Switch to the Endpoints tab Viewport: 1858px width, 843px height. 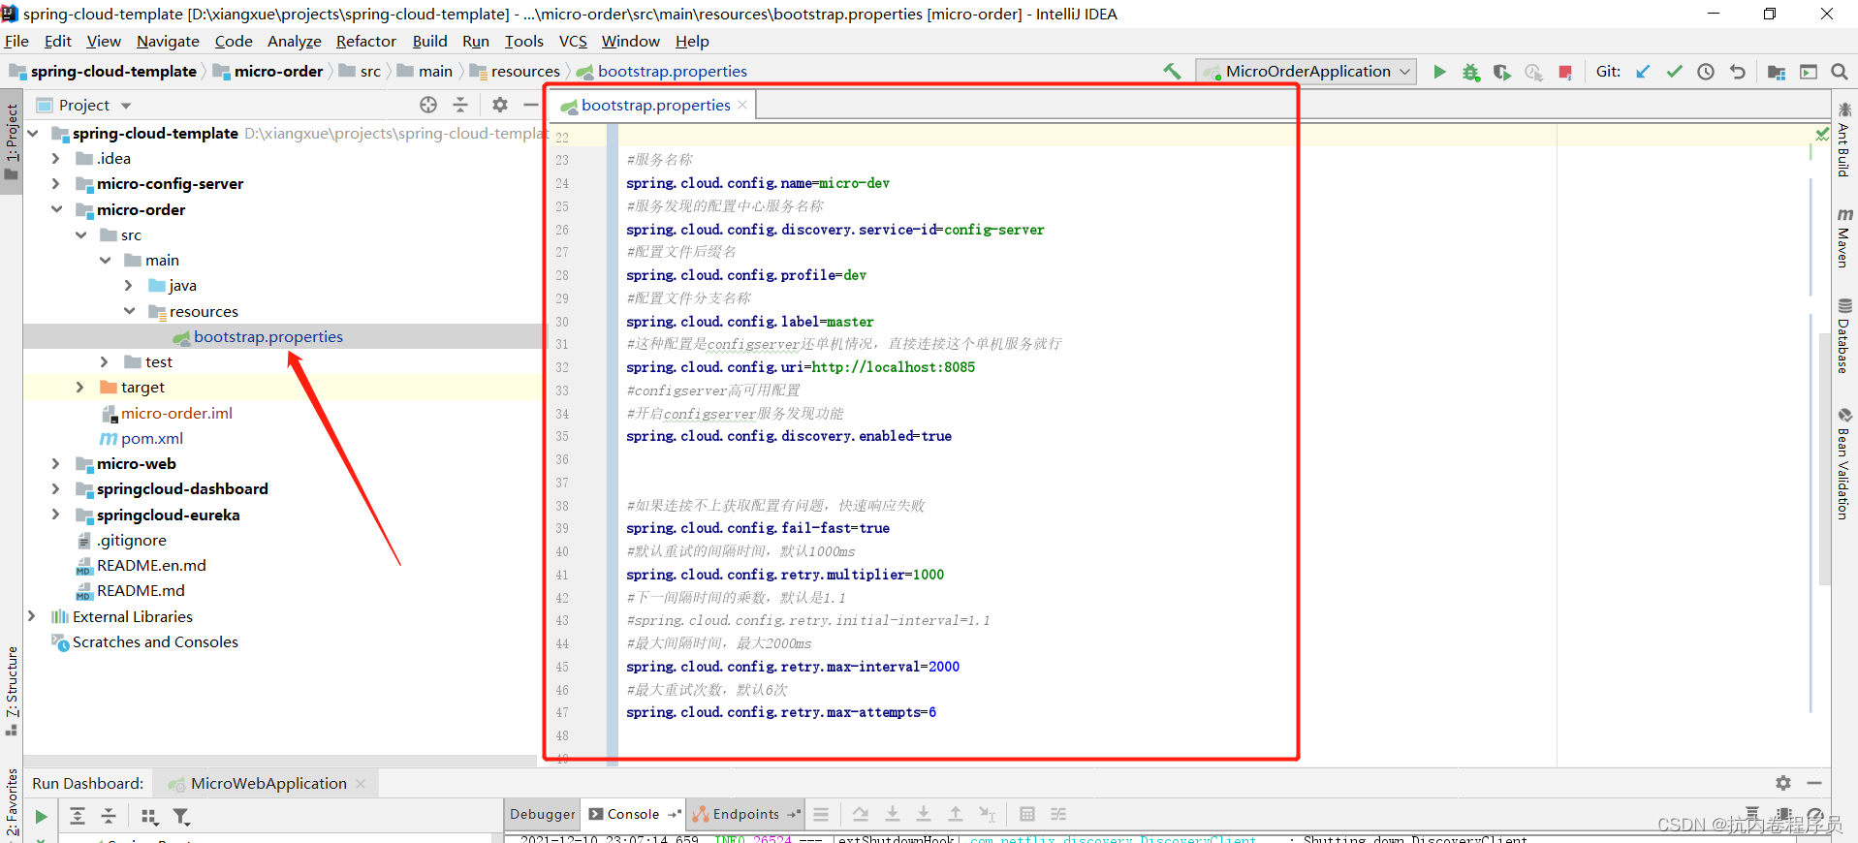(746, 814)
